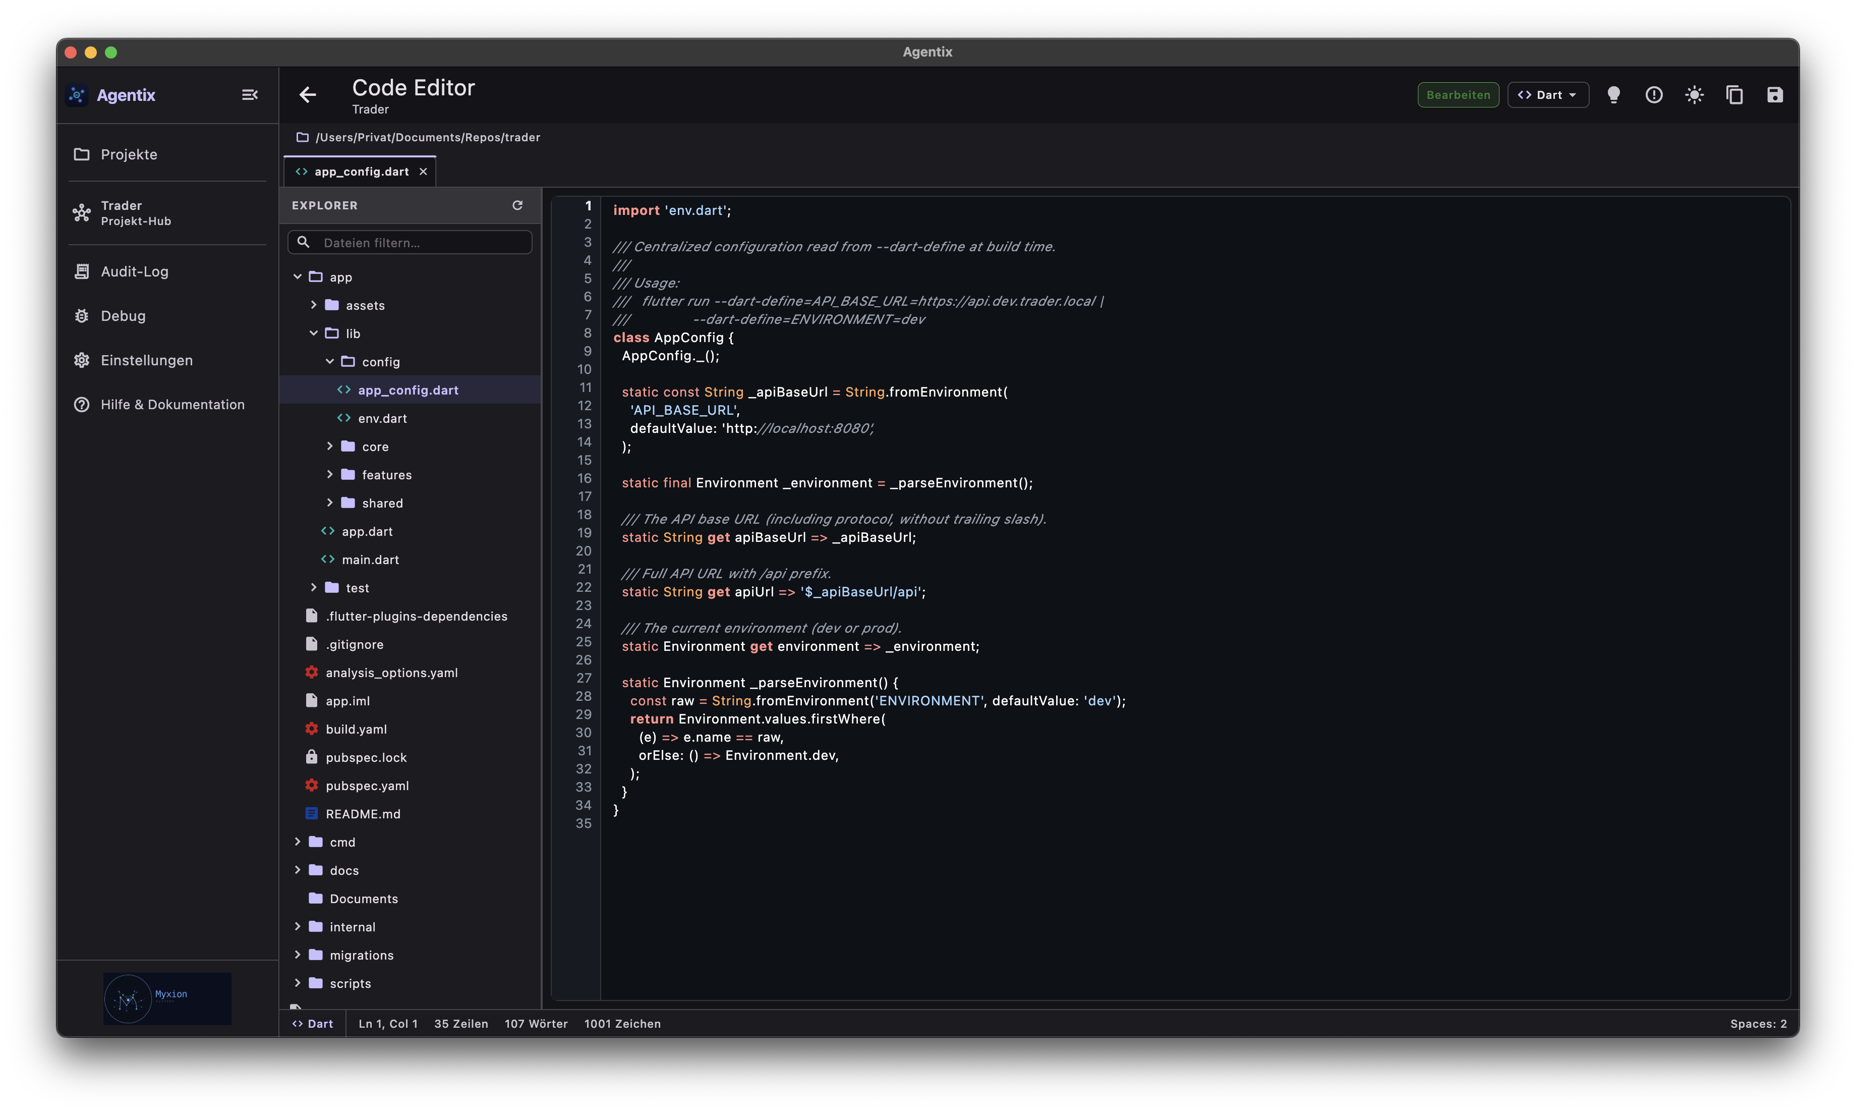Open Hilfe & Dokumentation
This screenshot has height=1112, width=1856.
167,405
